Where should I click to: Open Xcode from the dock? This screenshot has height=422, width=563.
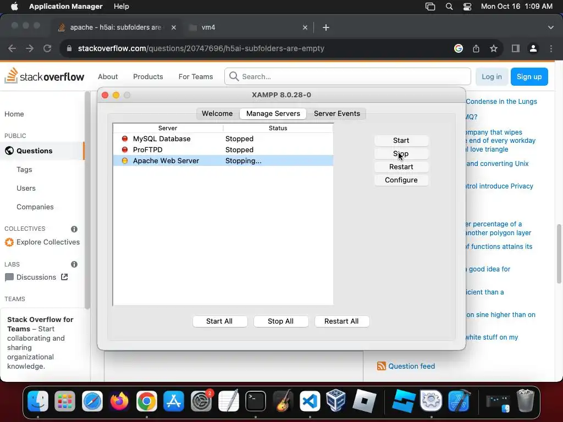point(459,401)
